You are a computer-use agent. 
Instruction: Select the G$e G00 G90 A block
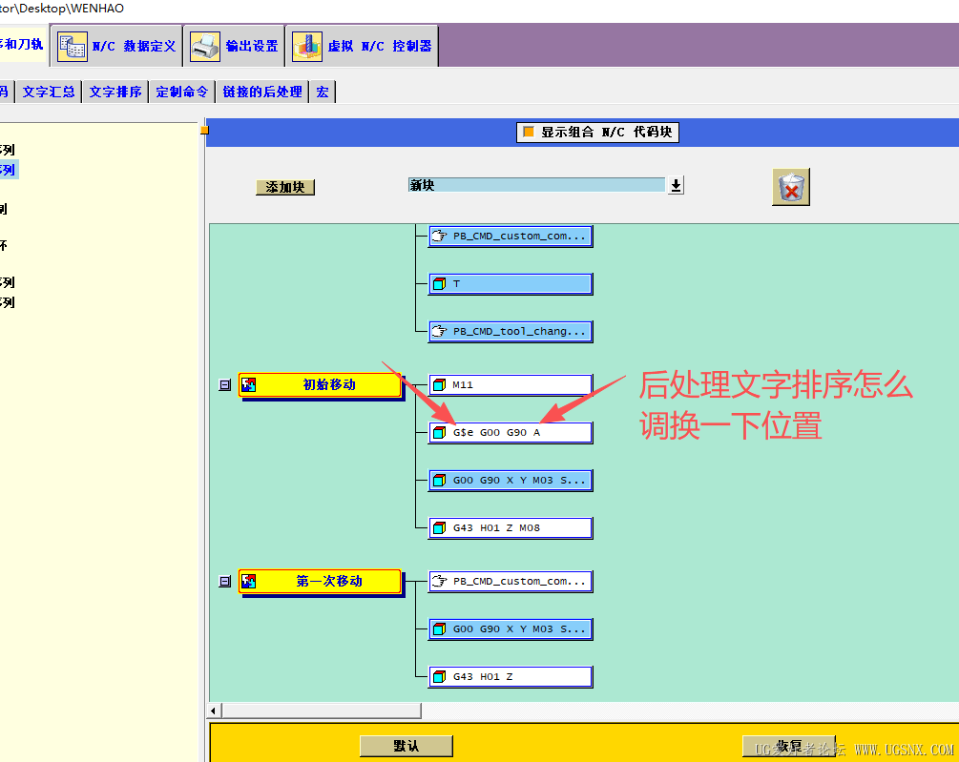[x=511, y=433]
